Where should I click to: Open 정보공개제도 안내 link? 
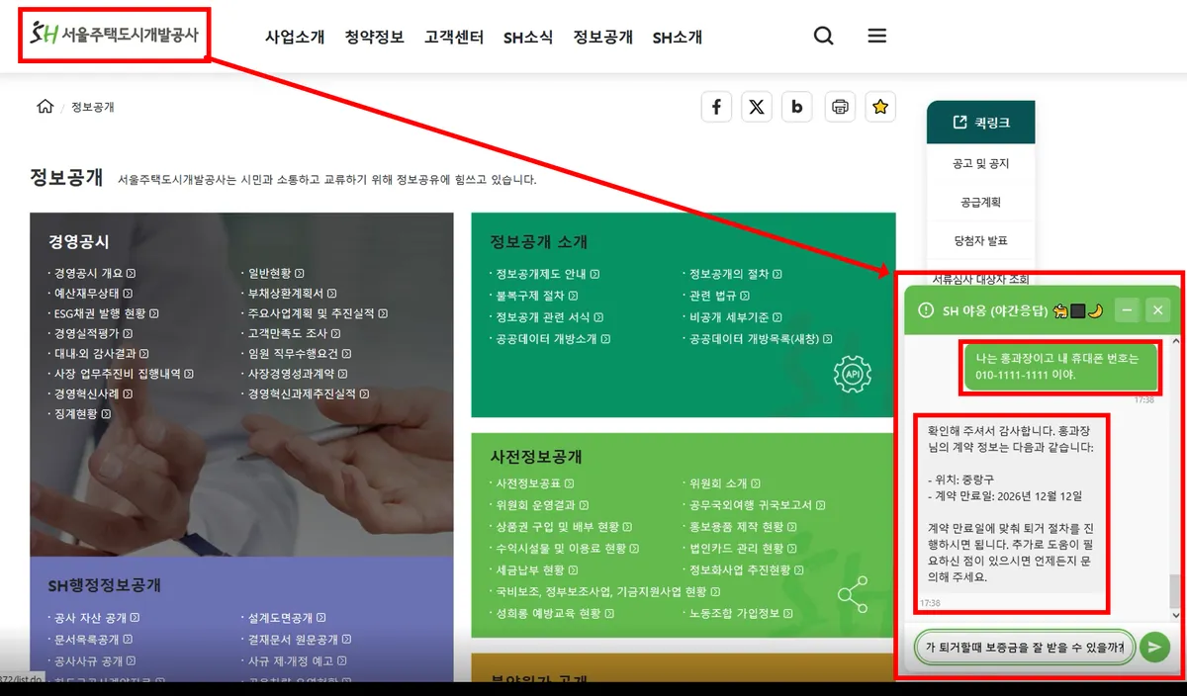[x=547, y=274]
